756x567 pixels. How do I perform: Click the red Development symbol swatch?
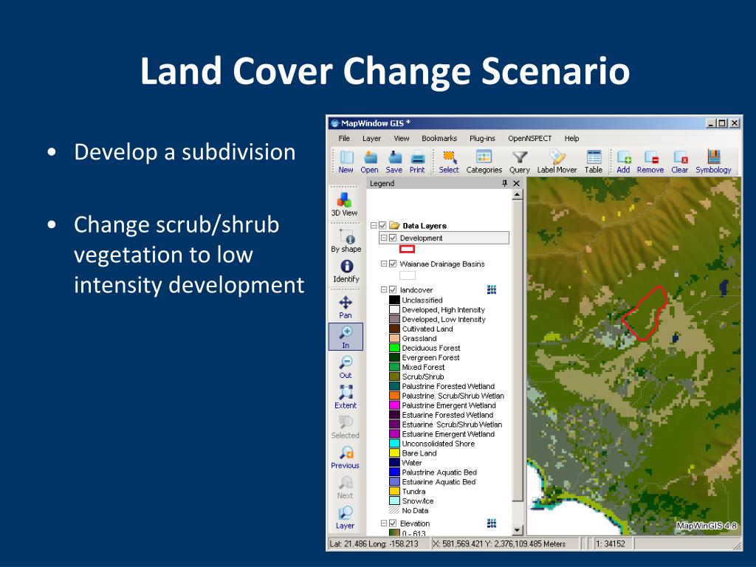407,250
